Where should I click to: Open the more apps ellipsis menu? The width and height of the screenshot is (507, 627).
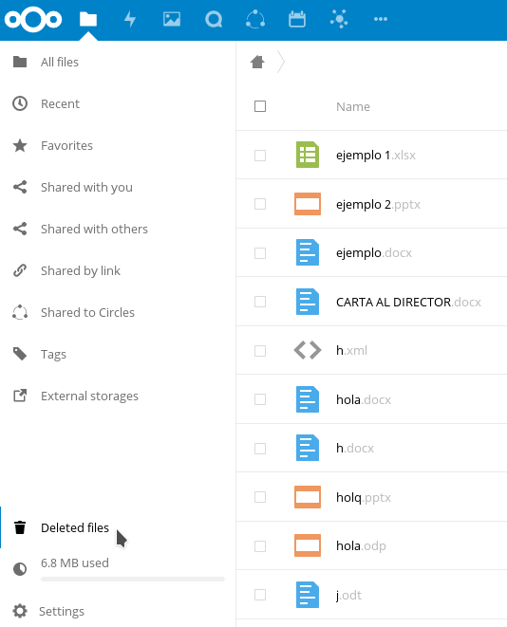coord(380,19)
